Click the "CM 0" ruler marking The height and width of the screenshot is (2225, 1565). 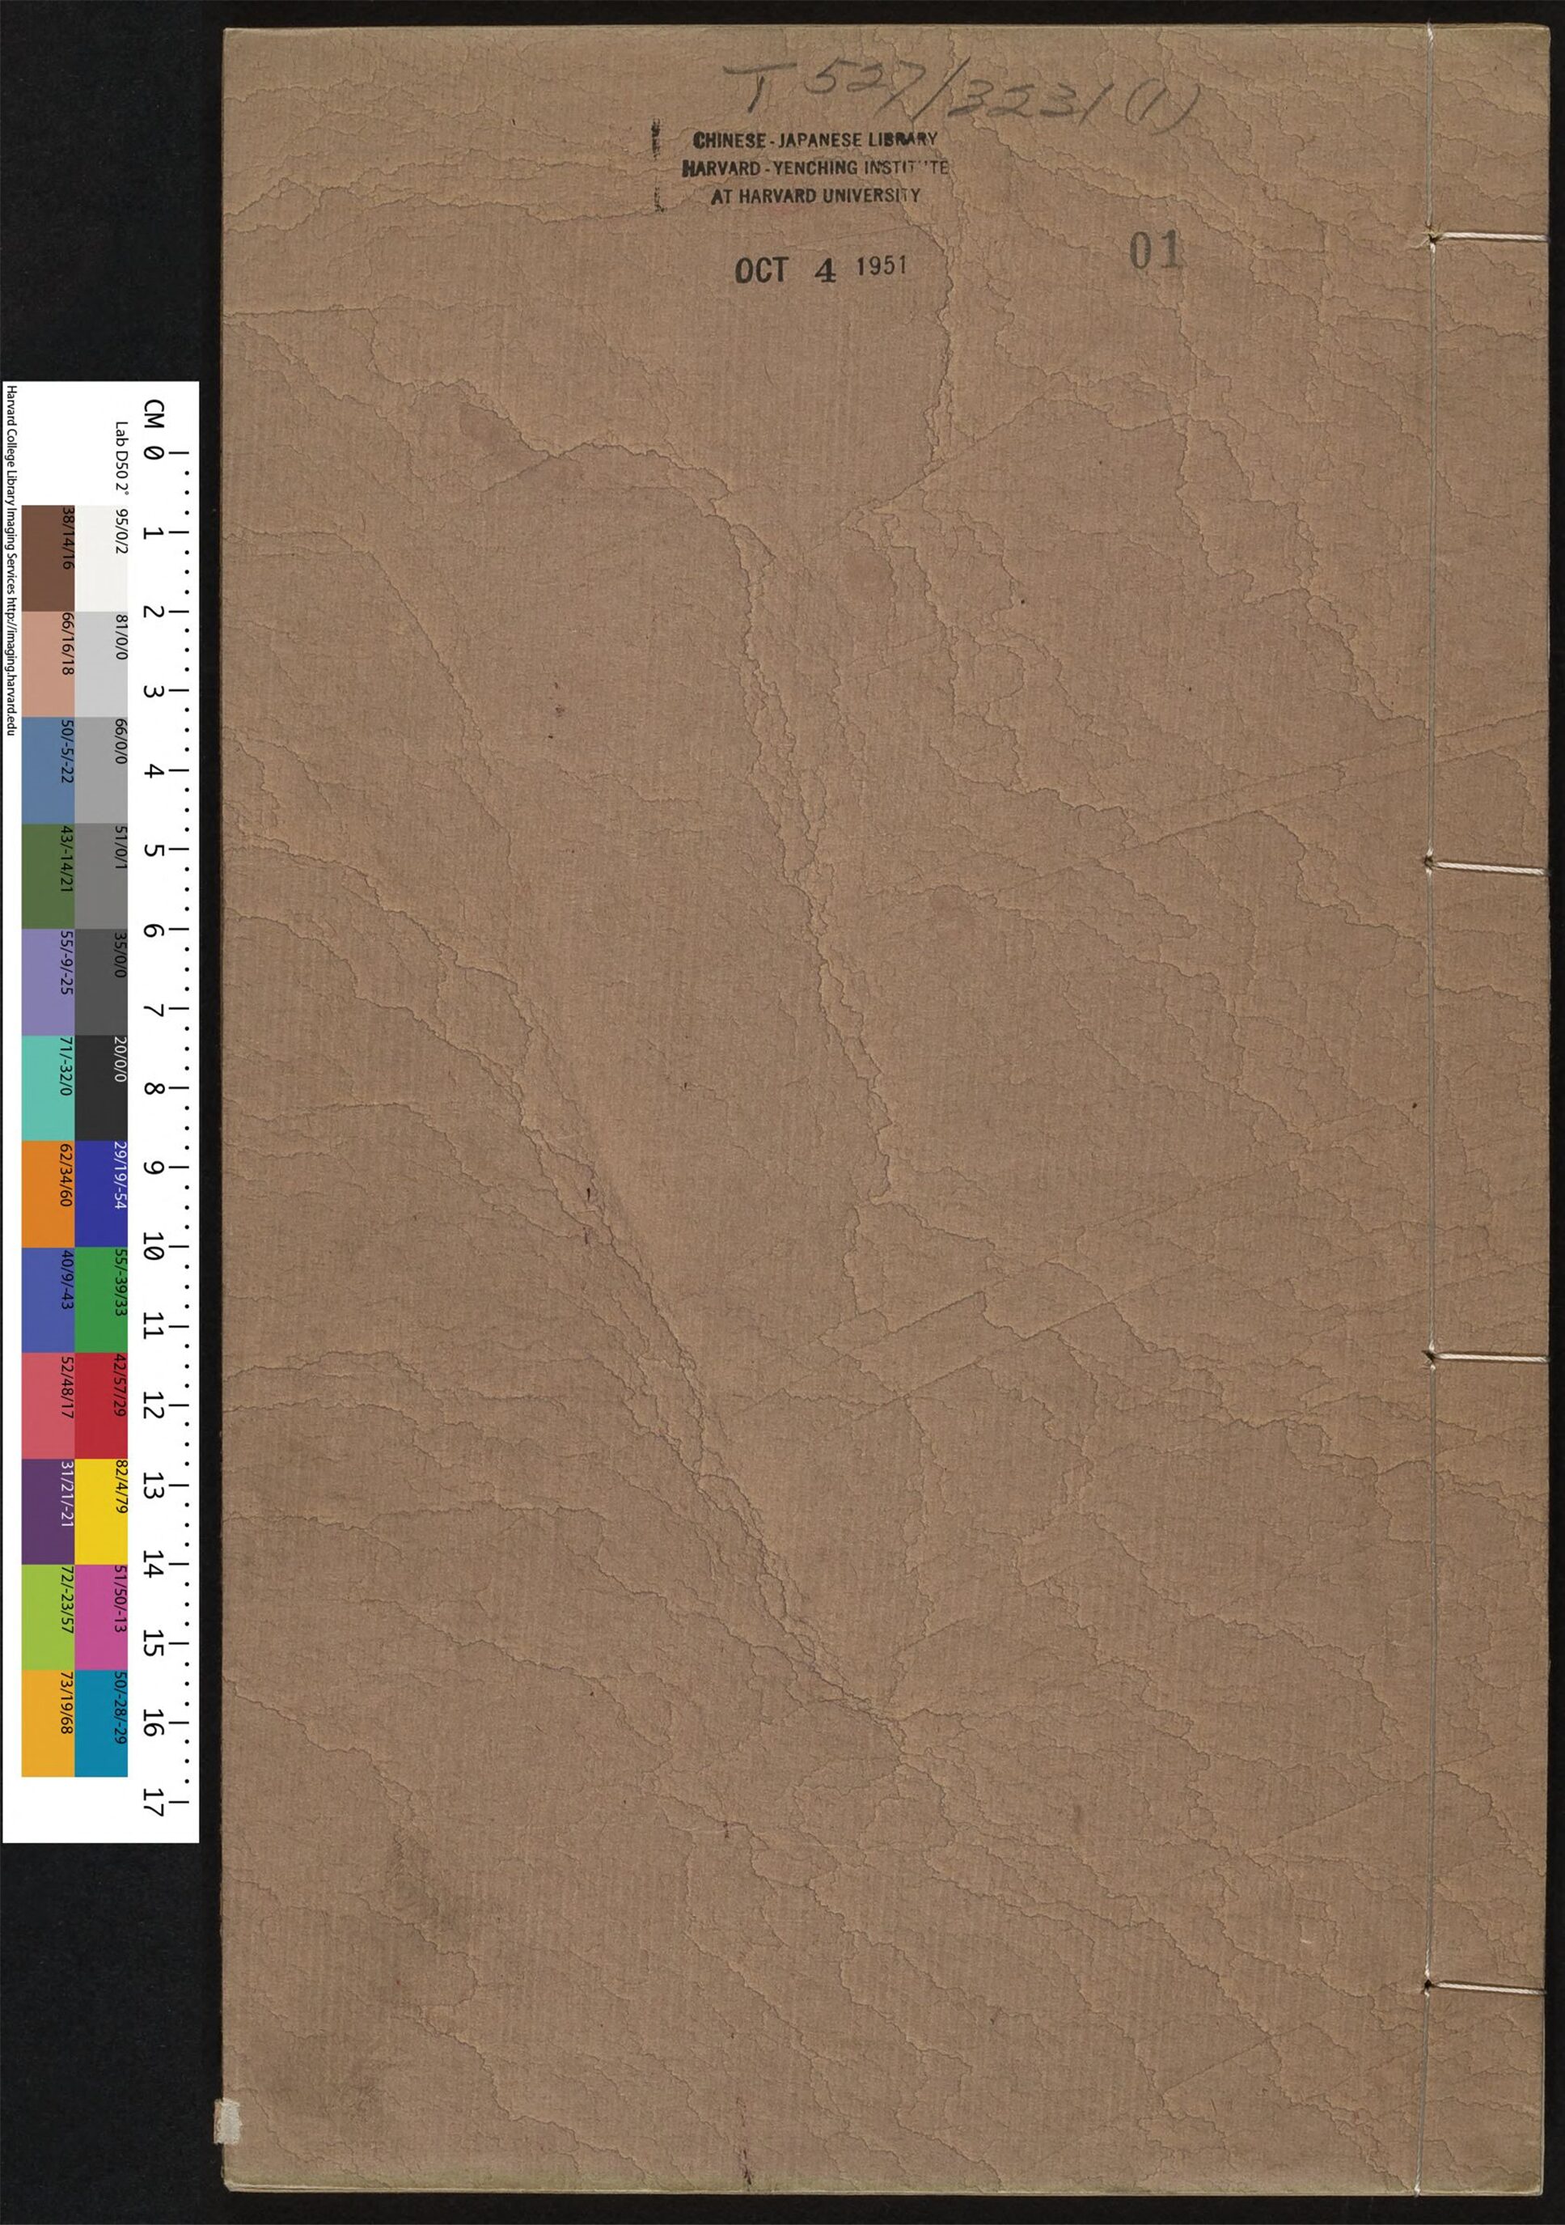[x=153, y=430]
